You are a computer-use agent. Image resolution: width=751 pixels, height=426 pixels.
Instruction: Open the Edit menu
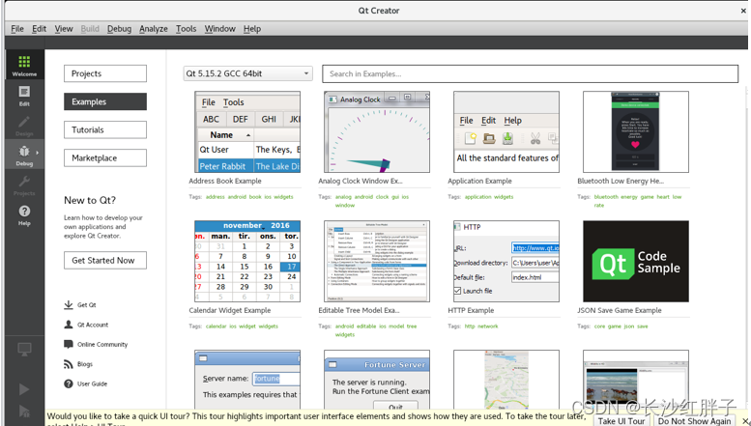tap(40, 29)
